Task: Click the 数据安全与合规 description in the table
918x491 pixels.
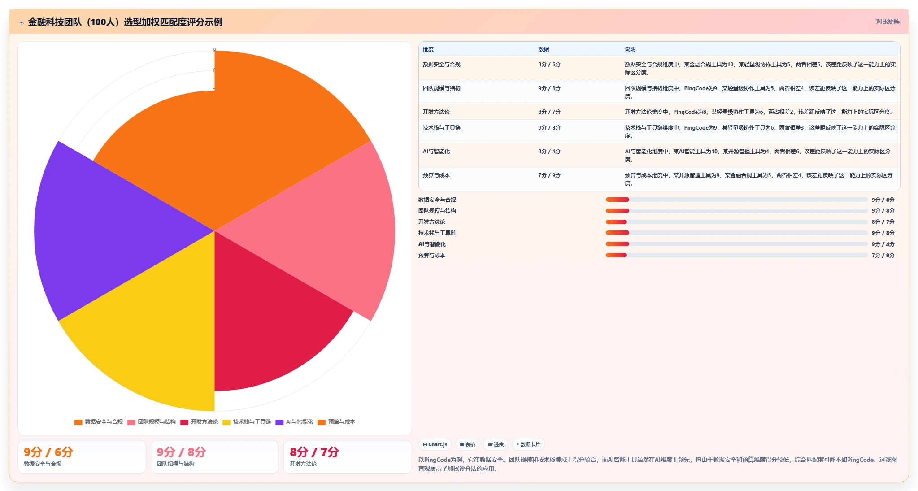Action: tap(760, 69)
